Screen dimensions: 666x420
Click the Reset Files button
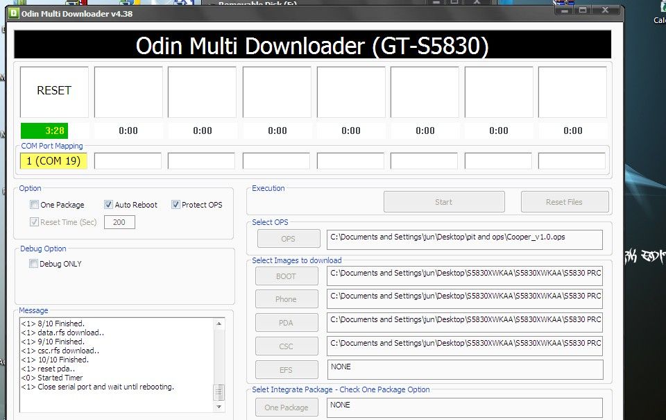click(x=565, y=202)
